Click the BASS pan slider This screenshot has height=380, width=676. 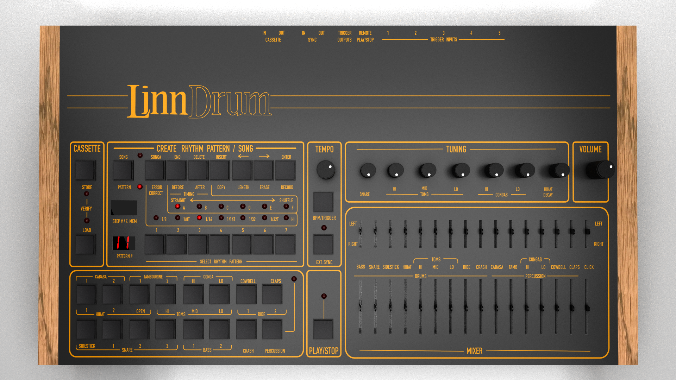click(360, 234)
